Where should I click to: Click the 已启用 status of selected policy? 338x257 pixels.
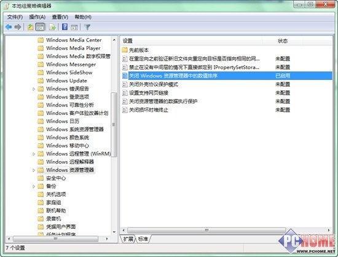pos(283,76)
